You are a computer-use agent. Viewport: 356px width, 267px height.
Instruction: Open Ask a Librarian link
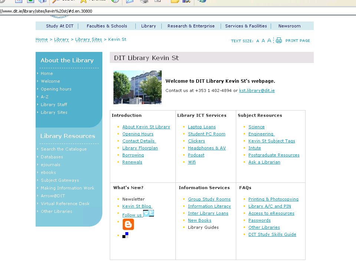coord(264,162)
